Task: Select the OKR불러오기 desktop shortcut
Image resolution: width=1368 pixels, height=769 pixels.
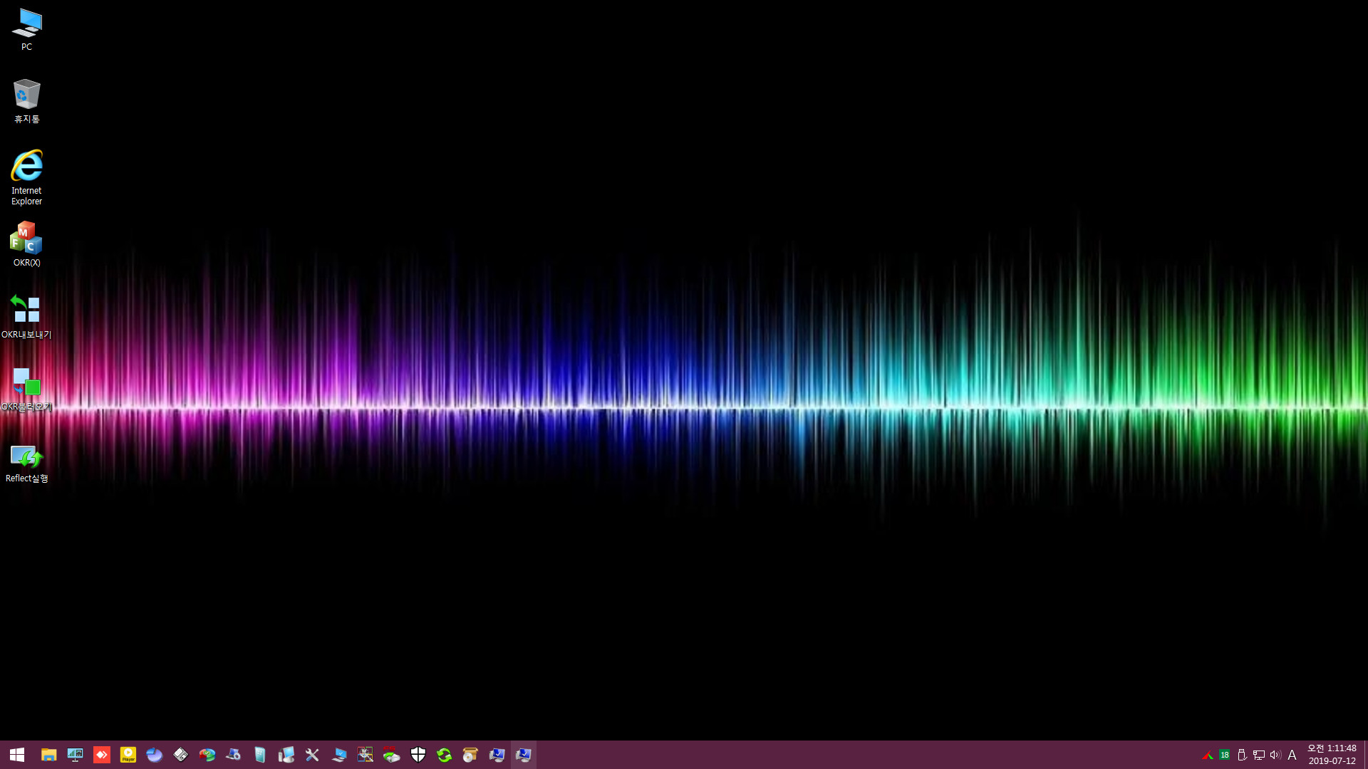Action: click(26, 389)
